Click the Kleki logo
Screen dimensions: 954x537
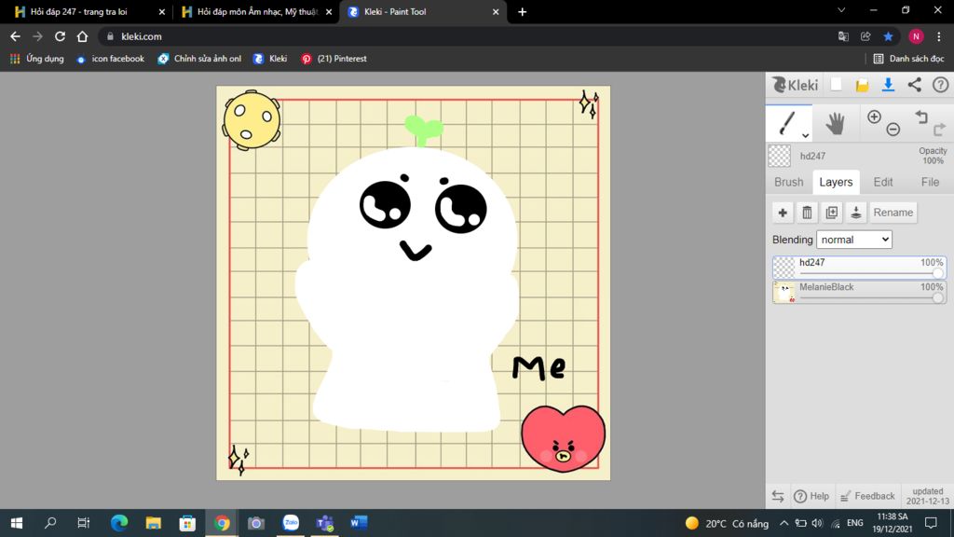[796, 85]
